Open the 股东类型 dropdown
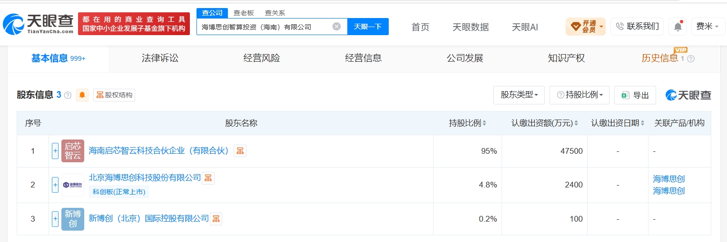The height and width of the screenshot is (242, 727). click(519, 95)
